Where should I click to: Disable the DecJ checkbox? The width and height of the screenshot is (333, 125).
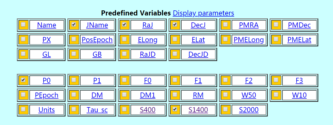click(175, 25)
